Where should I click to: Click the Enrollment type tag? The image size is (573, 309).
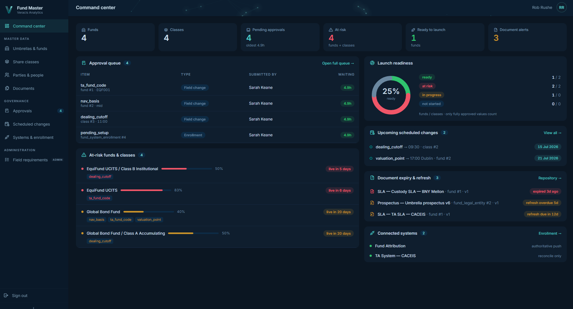coord(193,135)
